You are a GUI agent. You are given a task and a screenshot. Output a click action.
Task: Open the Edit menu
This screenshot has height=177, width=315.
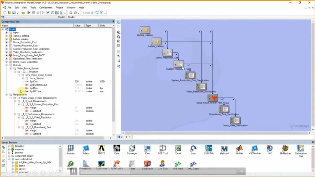coord(17,8)
